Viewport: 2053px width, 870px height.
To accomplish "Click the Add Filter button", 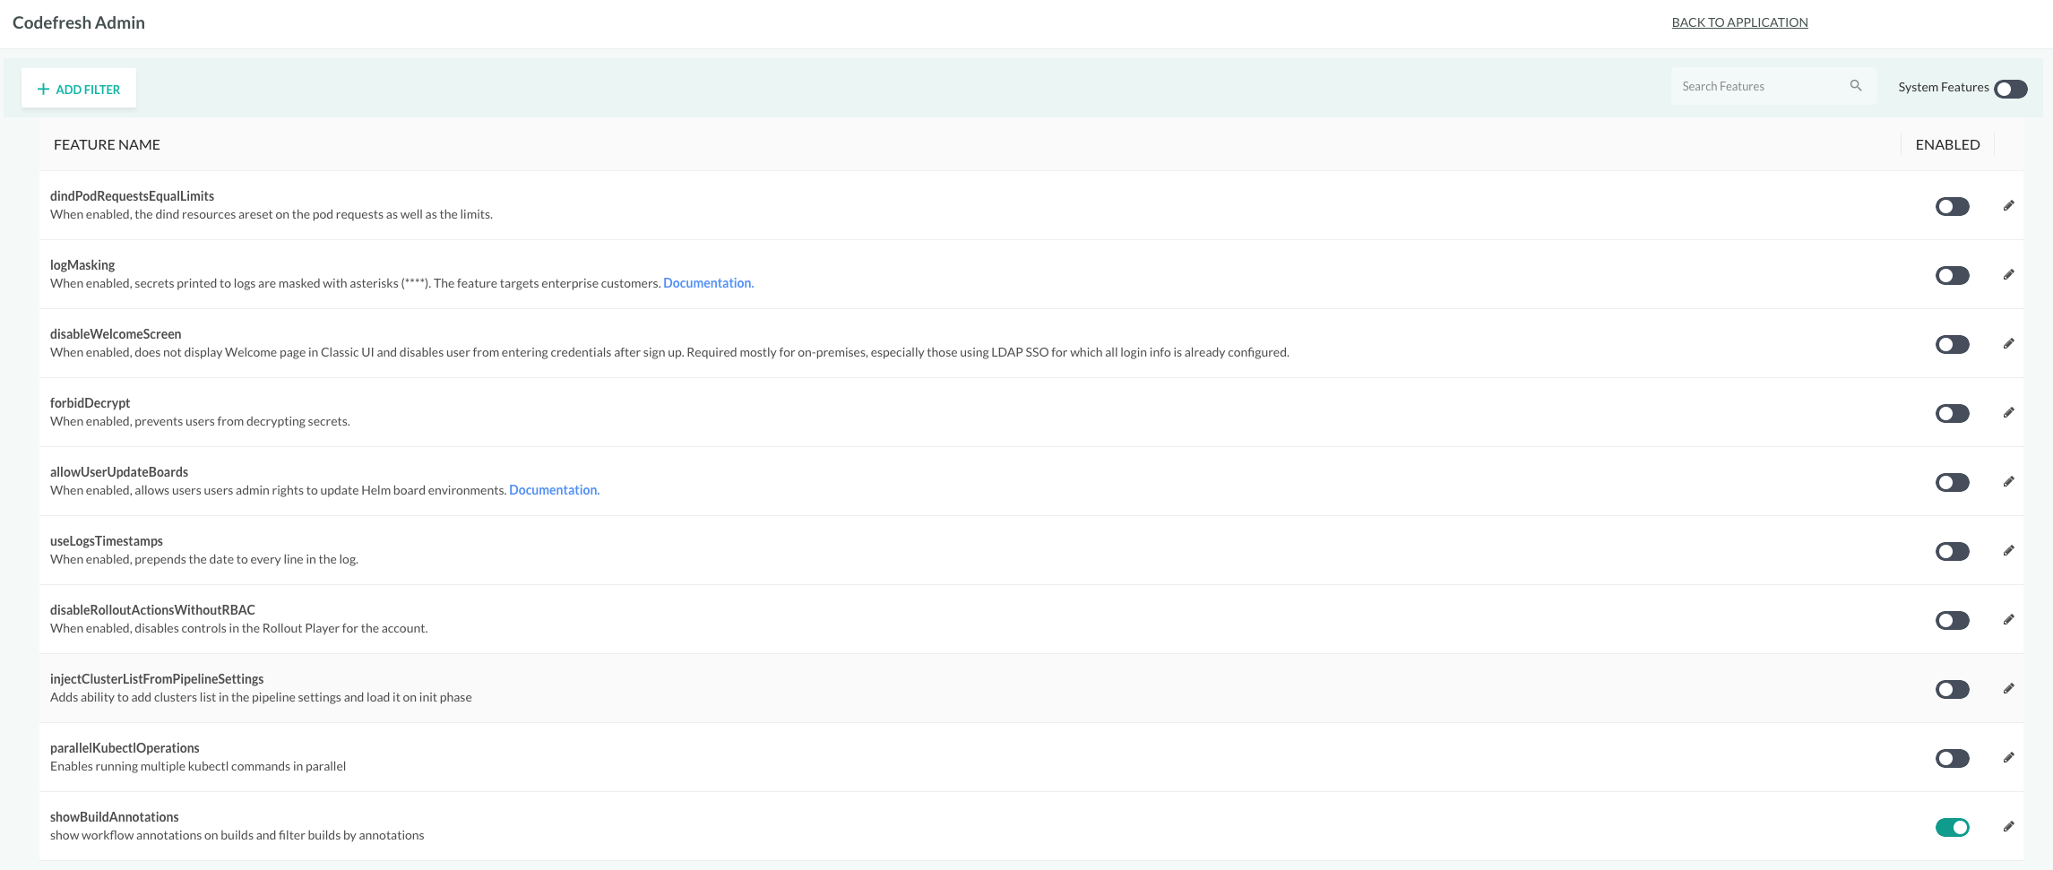I will point(79,89).
